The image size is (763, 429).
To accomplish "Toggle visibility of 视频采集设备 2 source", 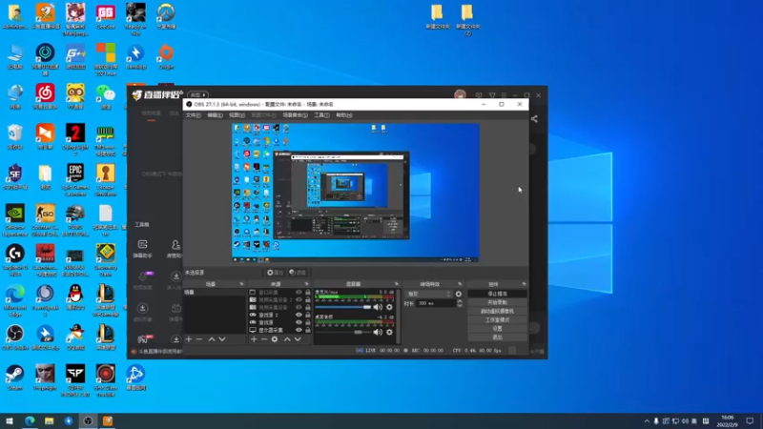I will 299,299.
